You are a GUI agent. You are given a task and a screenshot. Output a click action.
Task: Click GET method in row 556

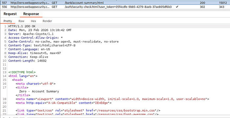pyautogui.click(x=54, y=7)
